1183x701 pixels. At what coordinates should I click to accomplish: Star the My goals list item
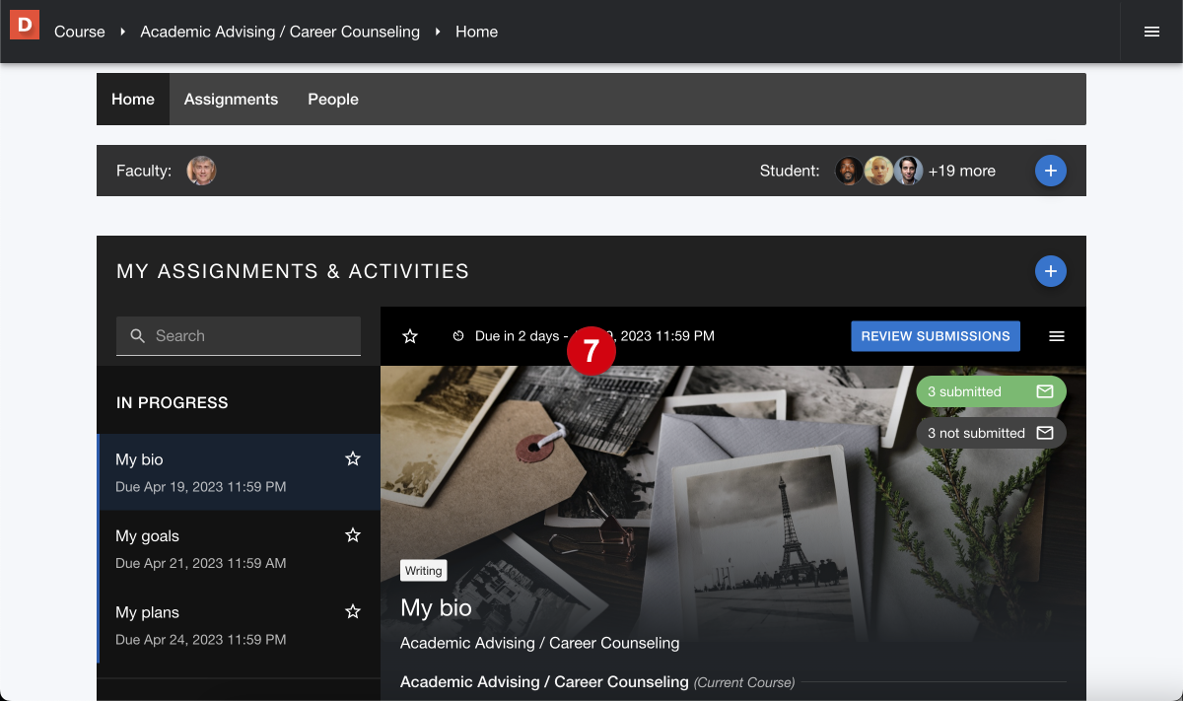click(x=353, y=534)
